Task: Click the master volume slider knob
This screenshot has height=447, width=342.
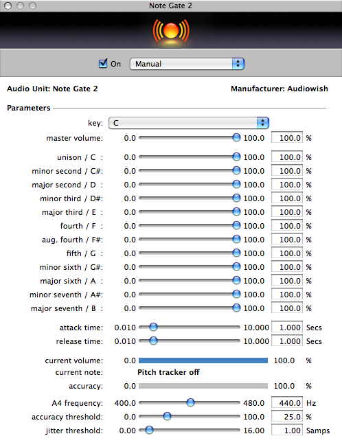Action: [236, 138]
